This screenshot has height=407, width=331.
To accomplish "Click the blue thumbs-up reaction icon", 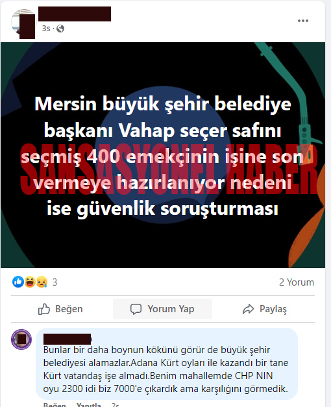I will click(18, 282).
